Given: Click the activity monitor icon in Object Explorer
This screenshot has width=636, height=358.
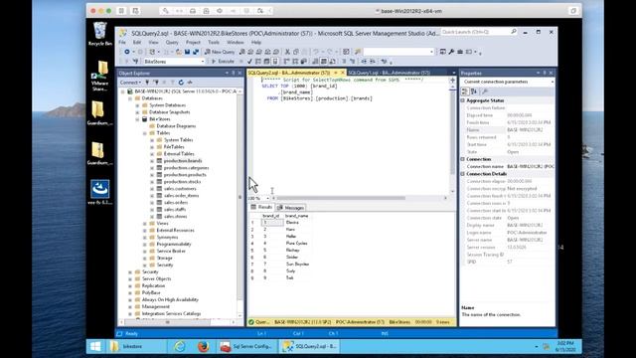Looking at the screenshot, I should pos(190,83).
